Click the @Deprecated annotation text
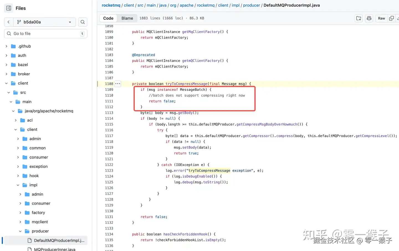 (x=144, y=55)
